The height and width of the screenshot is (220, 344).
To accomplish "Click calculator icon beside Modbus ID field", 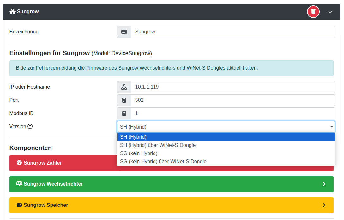I will pos(124,113).
